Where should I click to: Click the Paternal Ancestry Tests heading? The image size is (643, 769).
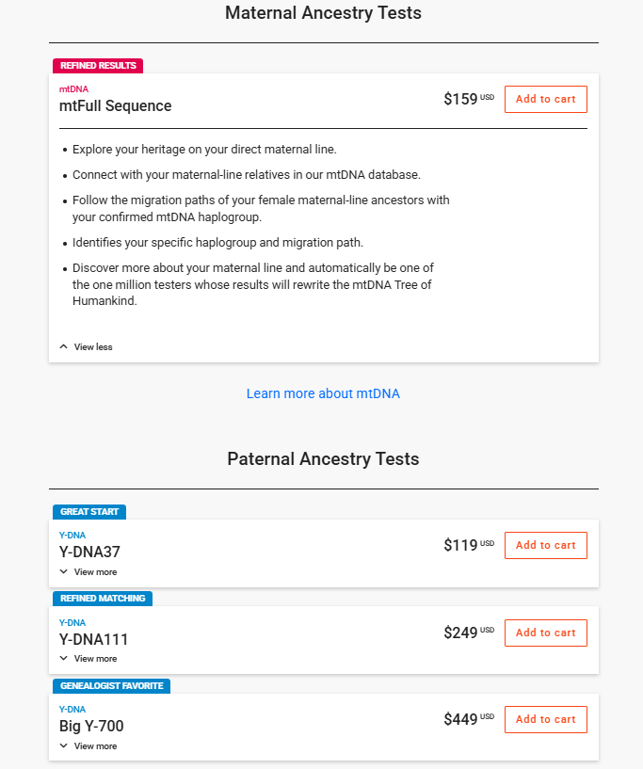[323, 459]
